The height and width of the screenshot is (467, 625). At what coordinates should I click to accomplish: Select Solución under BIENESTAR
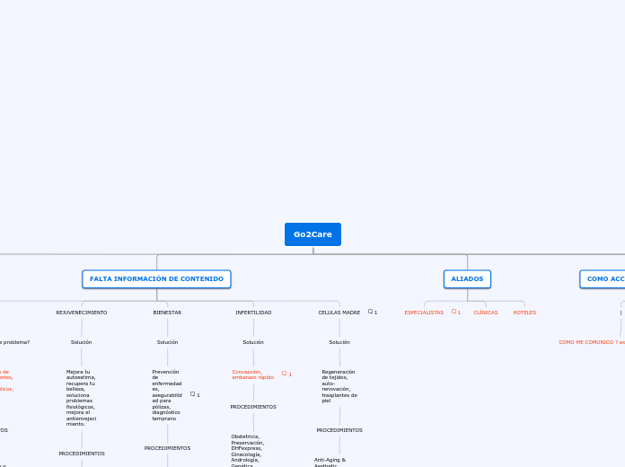pos(167,342)
